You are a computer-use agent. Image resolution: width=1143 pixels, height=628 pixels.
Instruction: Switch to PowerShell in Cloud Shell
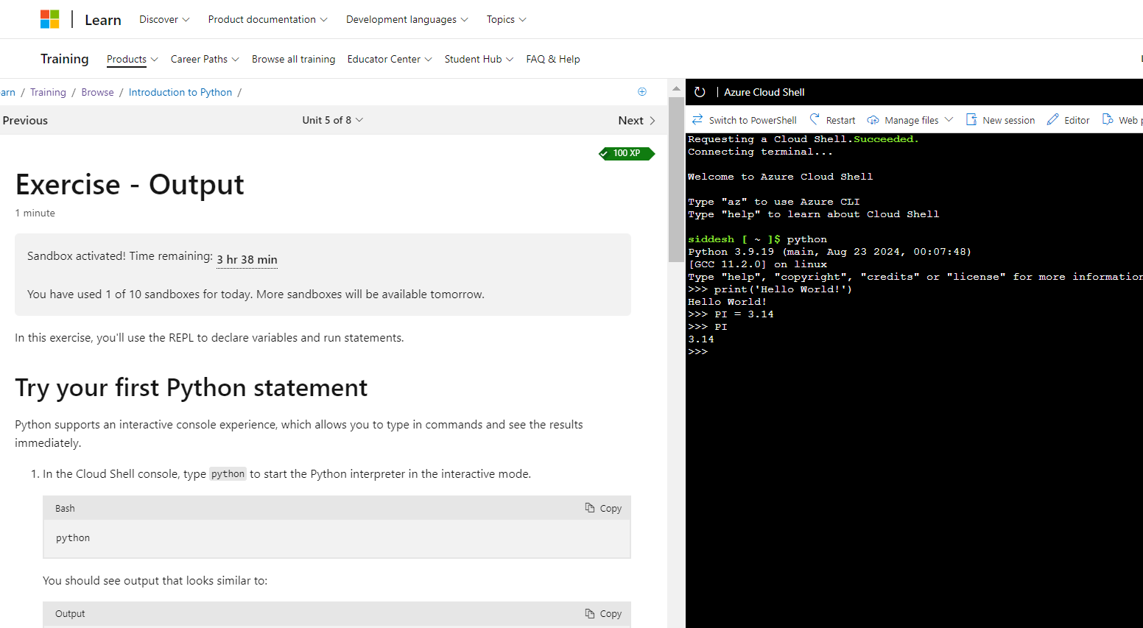tap(745, 120)
